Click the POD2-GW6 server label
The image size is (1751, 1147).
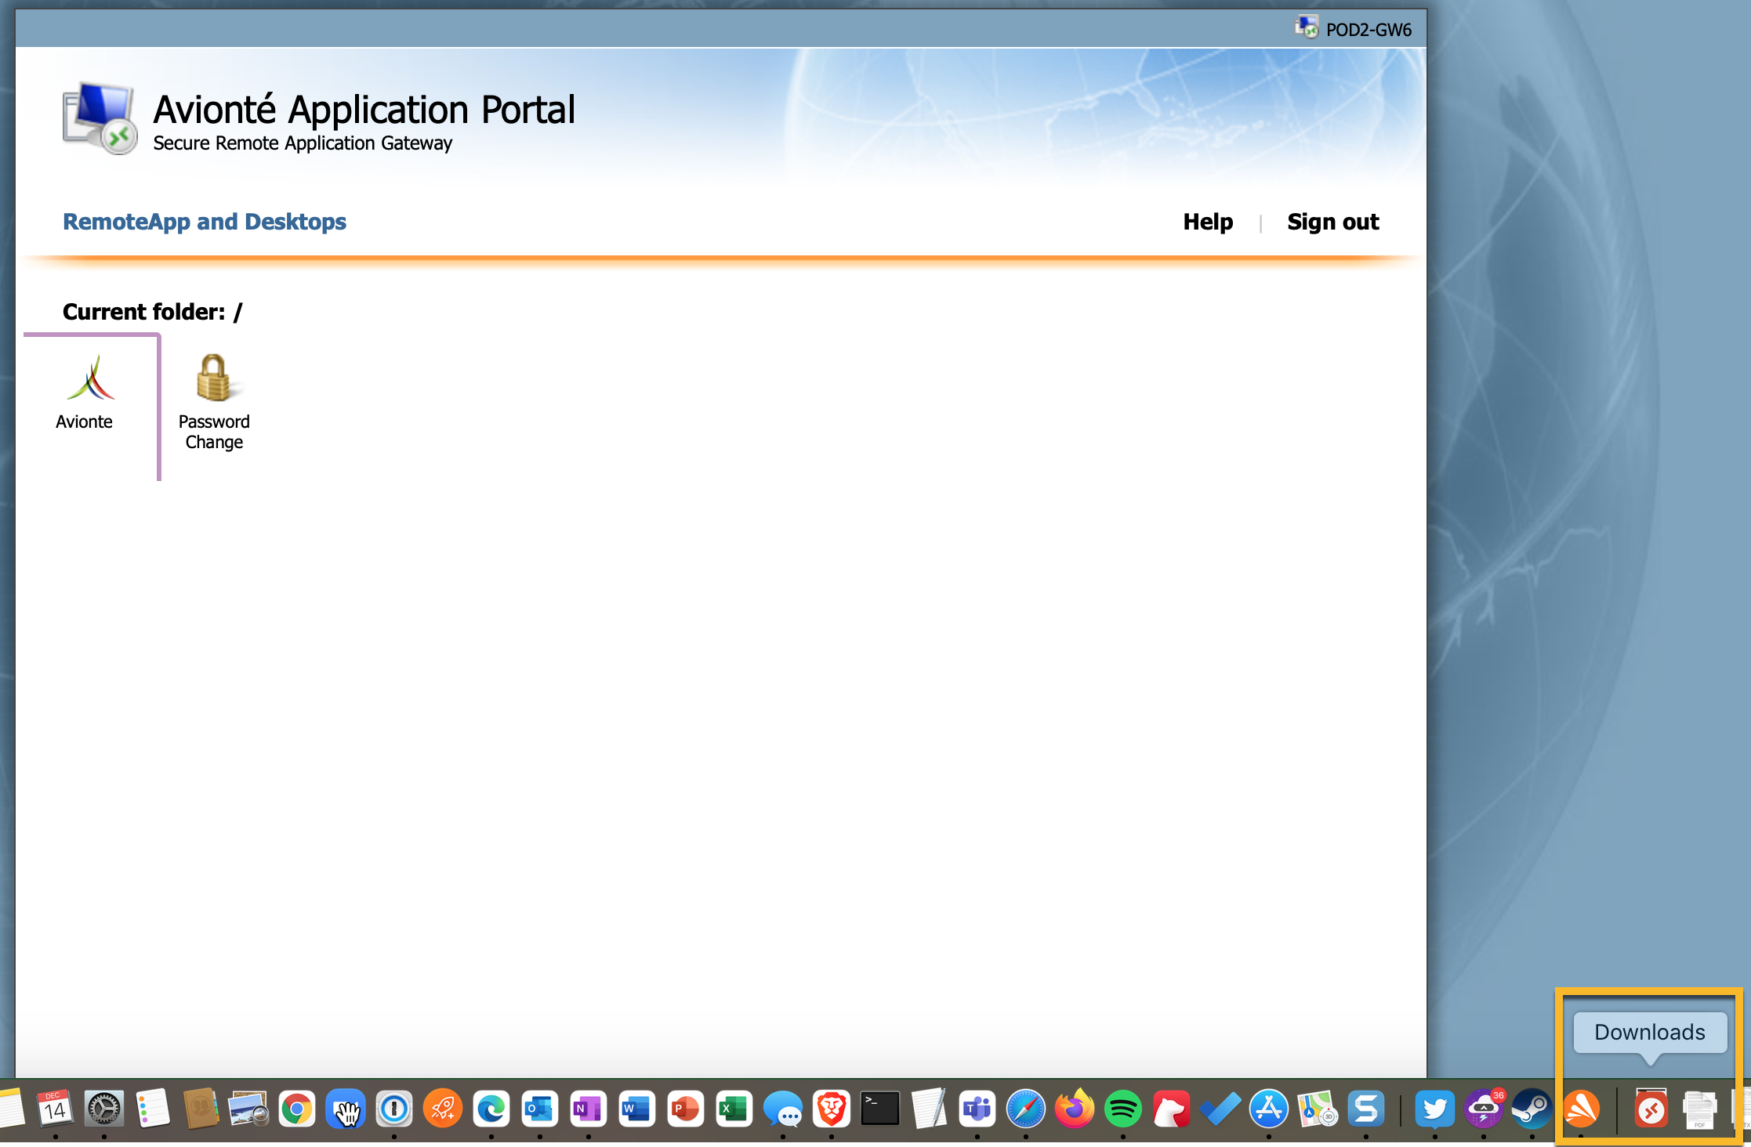click(x=1368, y=30)
